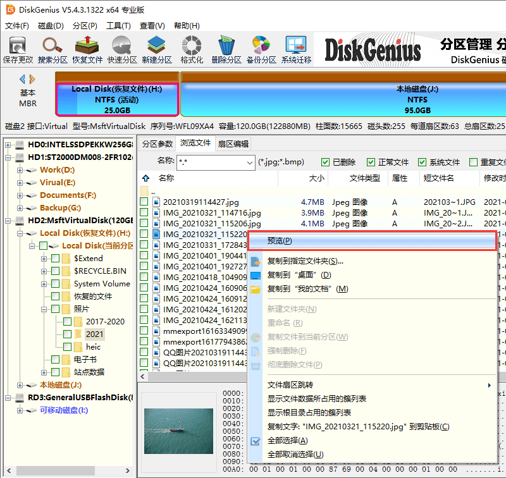The height and width of the screenshot is (478, 506).
Task: Check the box for 20210319114427.jpg
Action: [144, 202]
